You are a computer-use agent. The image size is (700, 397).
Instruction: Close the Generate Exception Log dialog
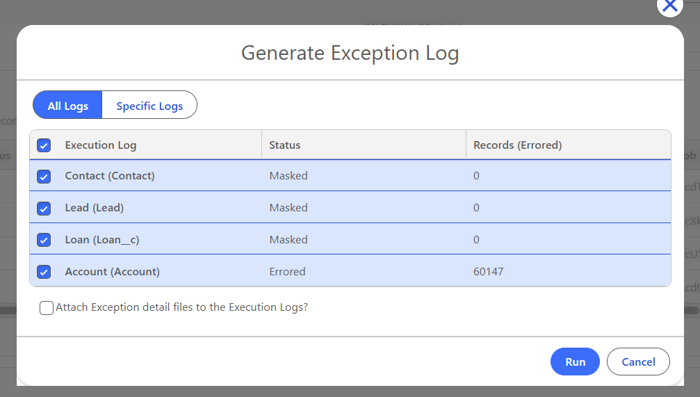click(669, 6)
